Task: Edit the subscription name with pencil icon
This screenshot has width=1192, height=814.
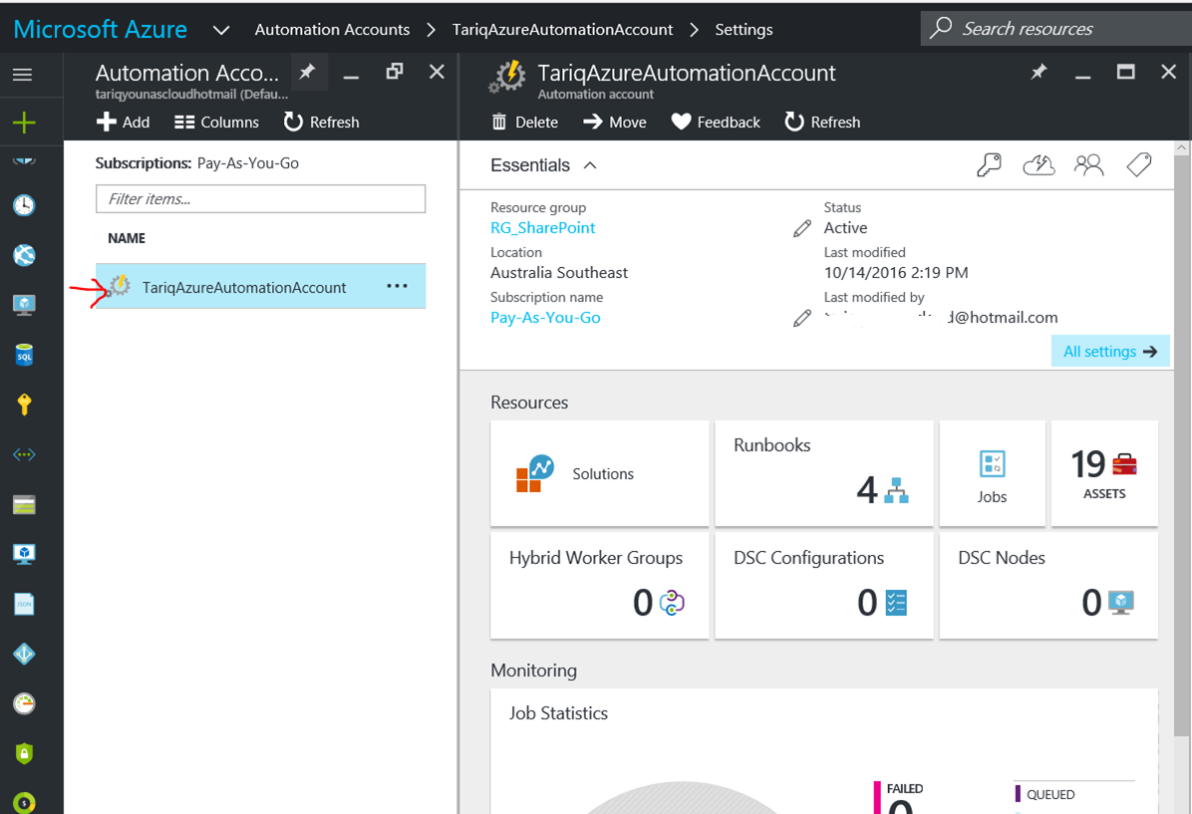Action: (802, 319)
